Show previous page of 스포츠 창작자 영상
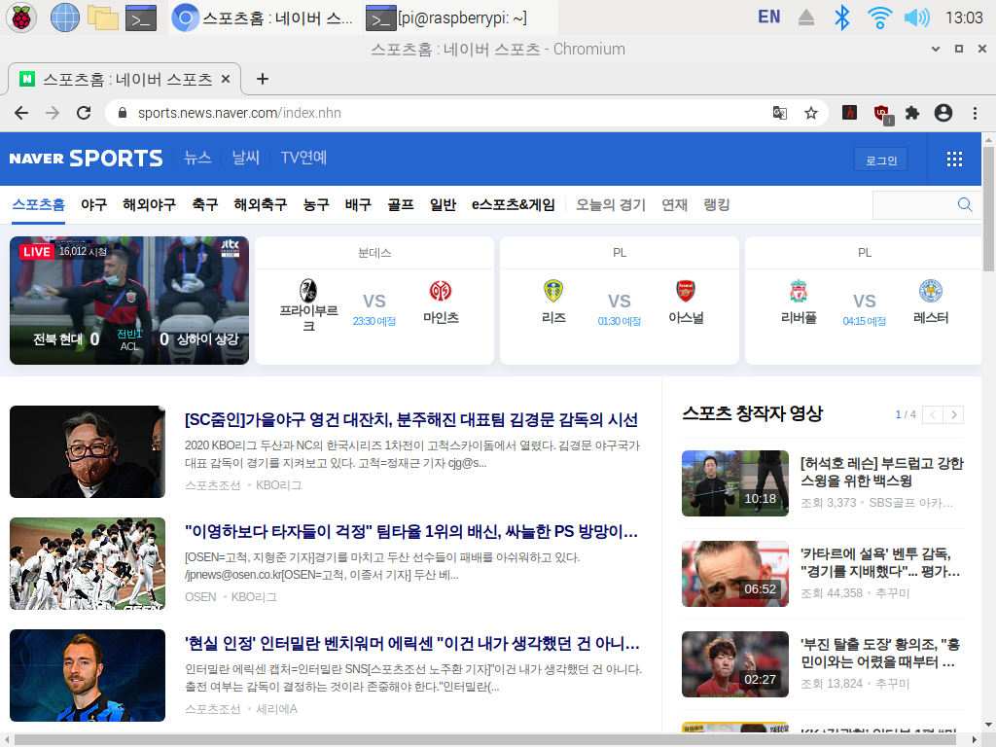The image size is (996, 747). pos(933,414)
